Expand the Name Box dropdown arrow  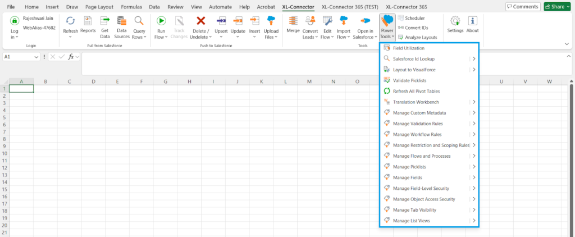click(36, 57)
